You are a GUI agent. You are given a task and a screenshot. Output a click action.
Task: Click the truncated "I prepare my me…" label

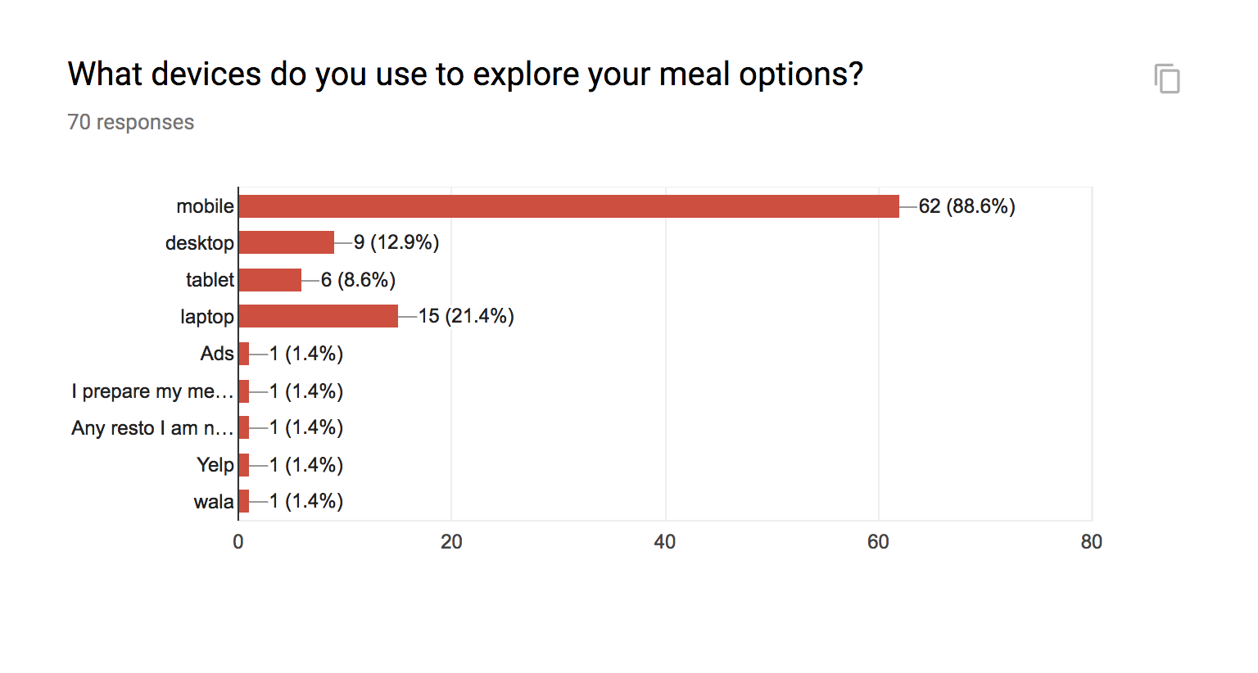coord(152,391)
